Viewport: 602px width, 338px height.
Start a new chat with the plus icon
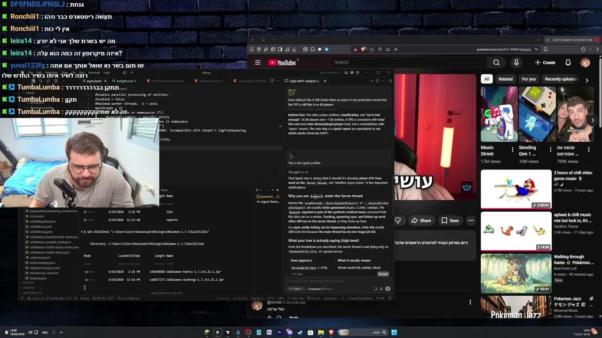click(371, 81)
